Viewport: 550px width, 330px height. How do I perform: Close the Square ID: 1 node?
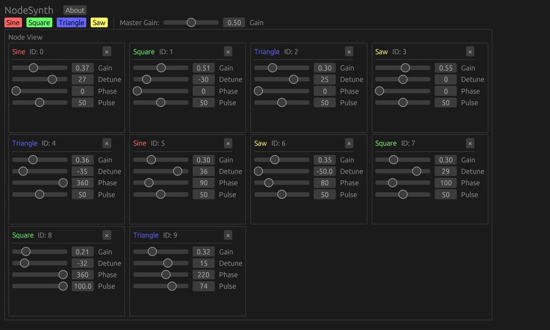coord(228,52)
